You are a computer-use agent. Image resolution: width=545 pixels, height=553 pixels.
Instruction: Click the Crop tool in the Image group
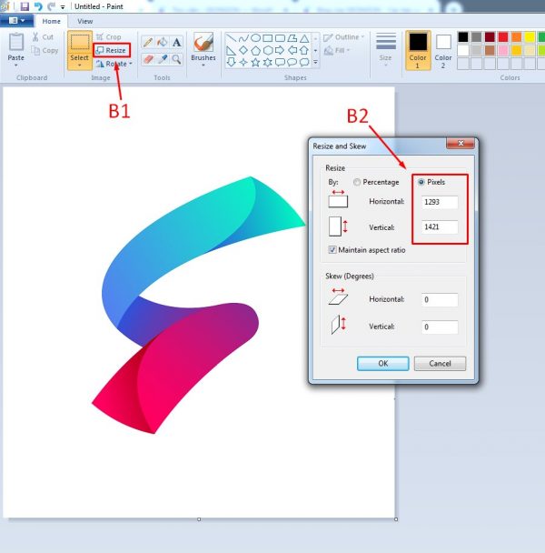click(x=108, y=36)
